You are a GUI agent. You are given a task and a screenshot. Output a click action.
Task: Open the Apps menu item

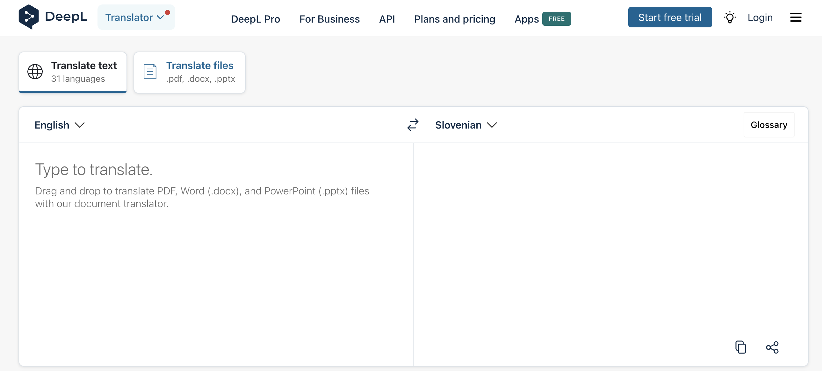click(527, 19)
